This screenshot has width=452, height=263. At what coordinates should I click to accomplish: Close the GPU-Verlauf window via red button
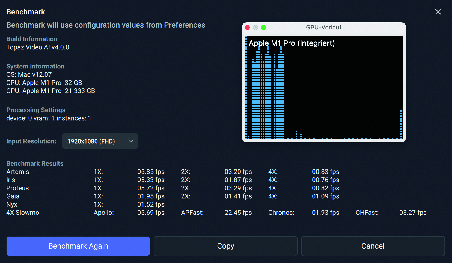248,28
